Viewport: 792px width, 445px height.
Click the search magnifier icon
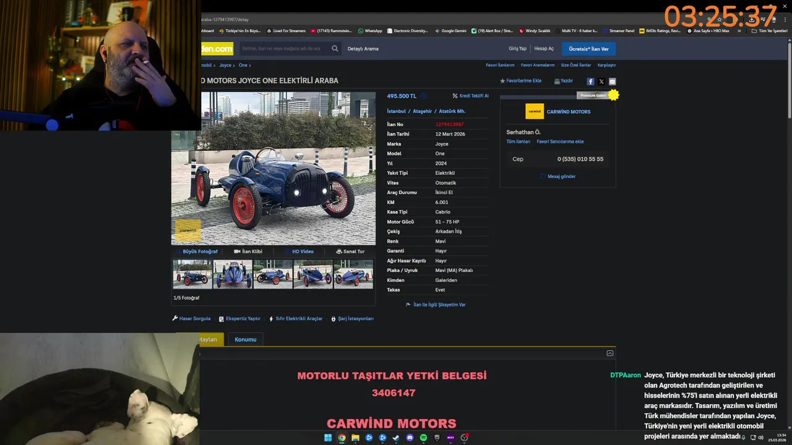[335, 49]
